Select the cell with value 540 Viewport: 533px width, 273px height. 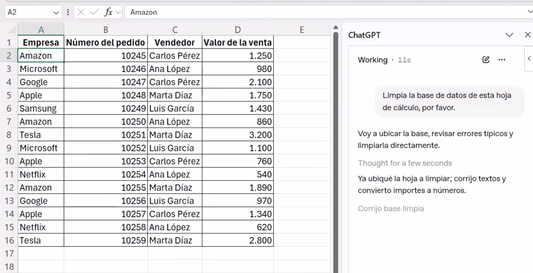(238, 174)
